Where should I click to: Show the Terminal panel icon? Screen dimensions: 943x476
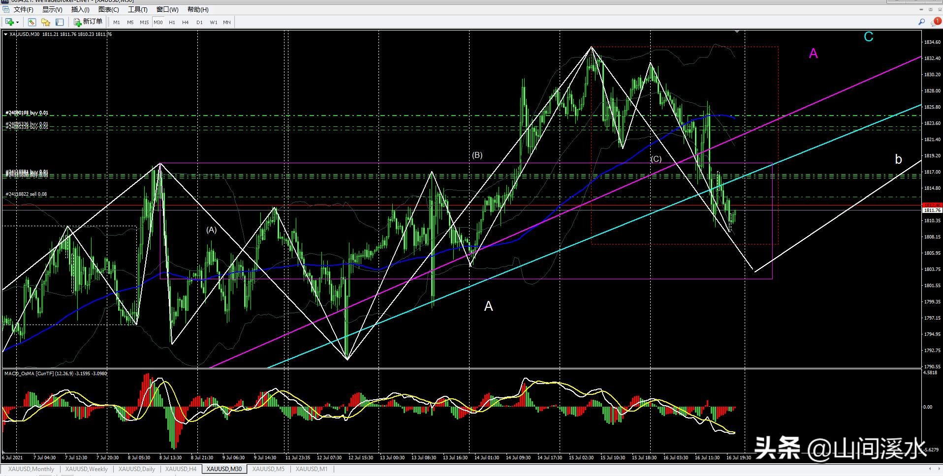pos(60,22)
